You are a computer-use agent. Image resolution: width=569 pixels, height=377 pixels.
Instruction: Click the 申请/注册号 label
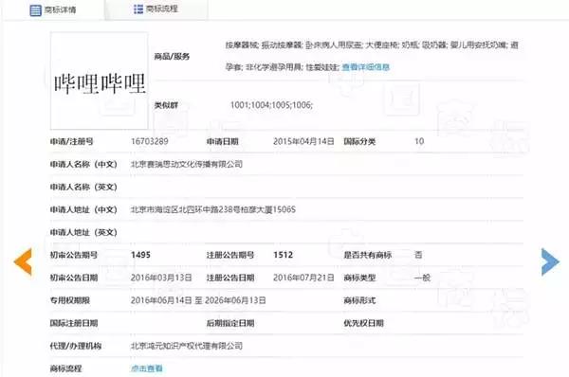pyautogui.click(x=71, y=141)
